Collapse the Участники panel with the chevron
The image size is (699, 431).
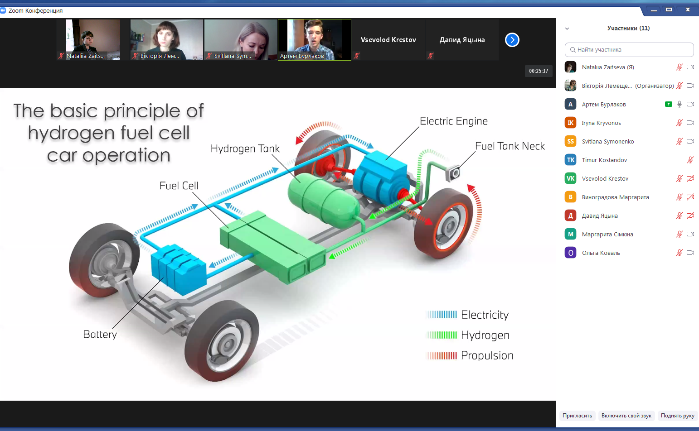(567, 29)
